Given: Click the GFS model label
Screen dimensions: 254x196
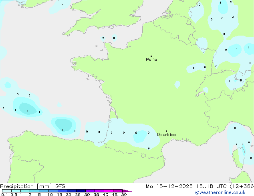Looking at the screenshot, I should coord(60,186).
